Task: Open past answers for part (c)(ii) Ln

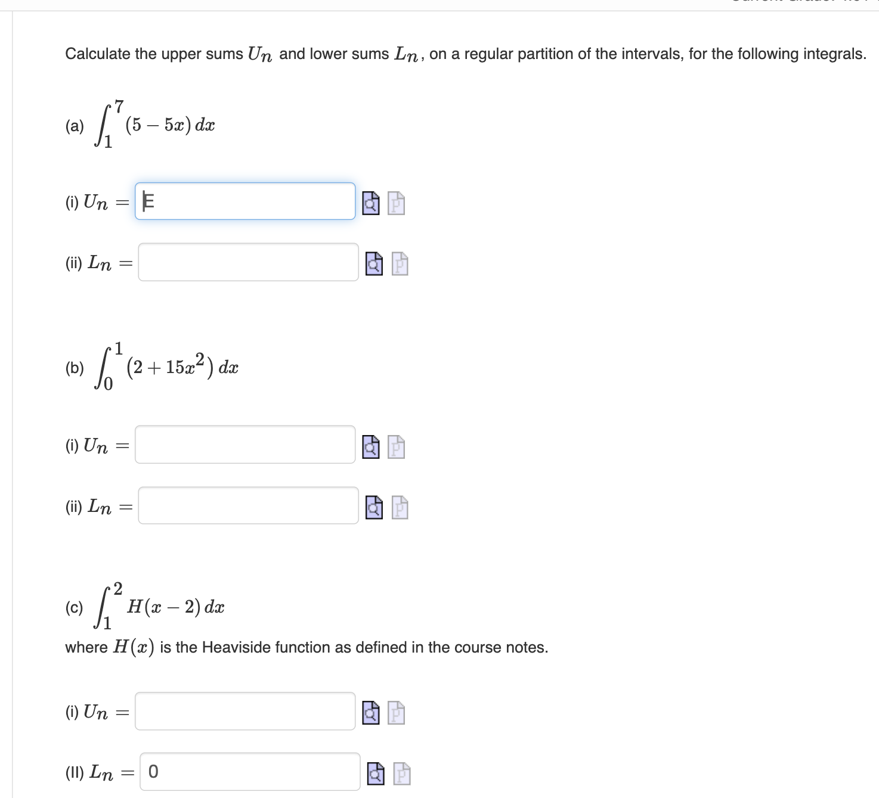Action: coord(401,774)
